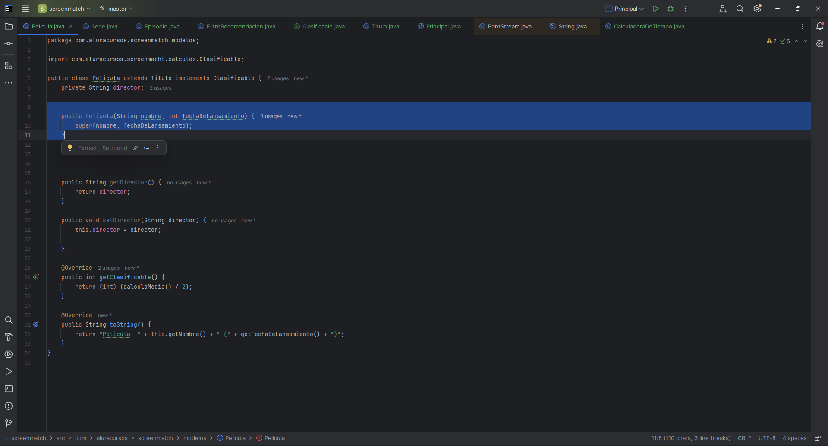
Task: Click cursor position 11:6 in status bar
Action: (x=691, y=438)
